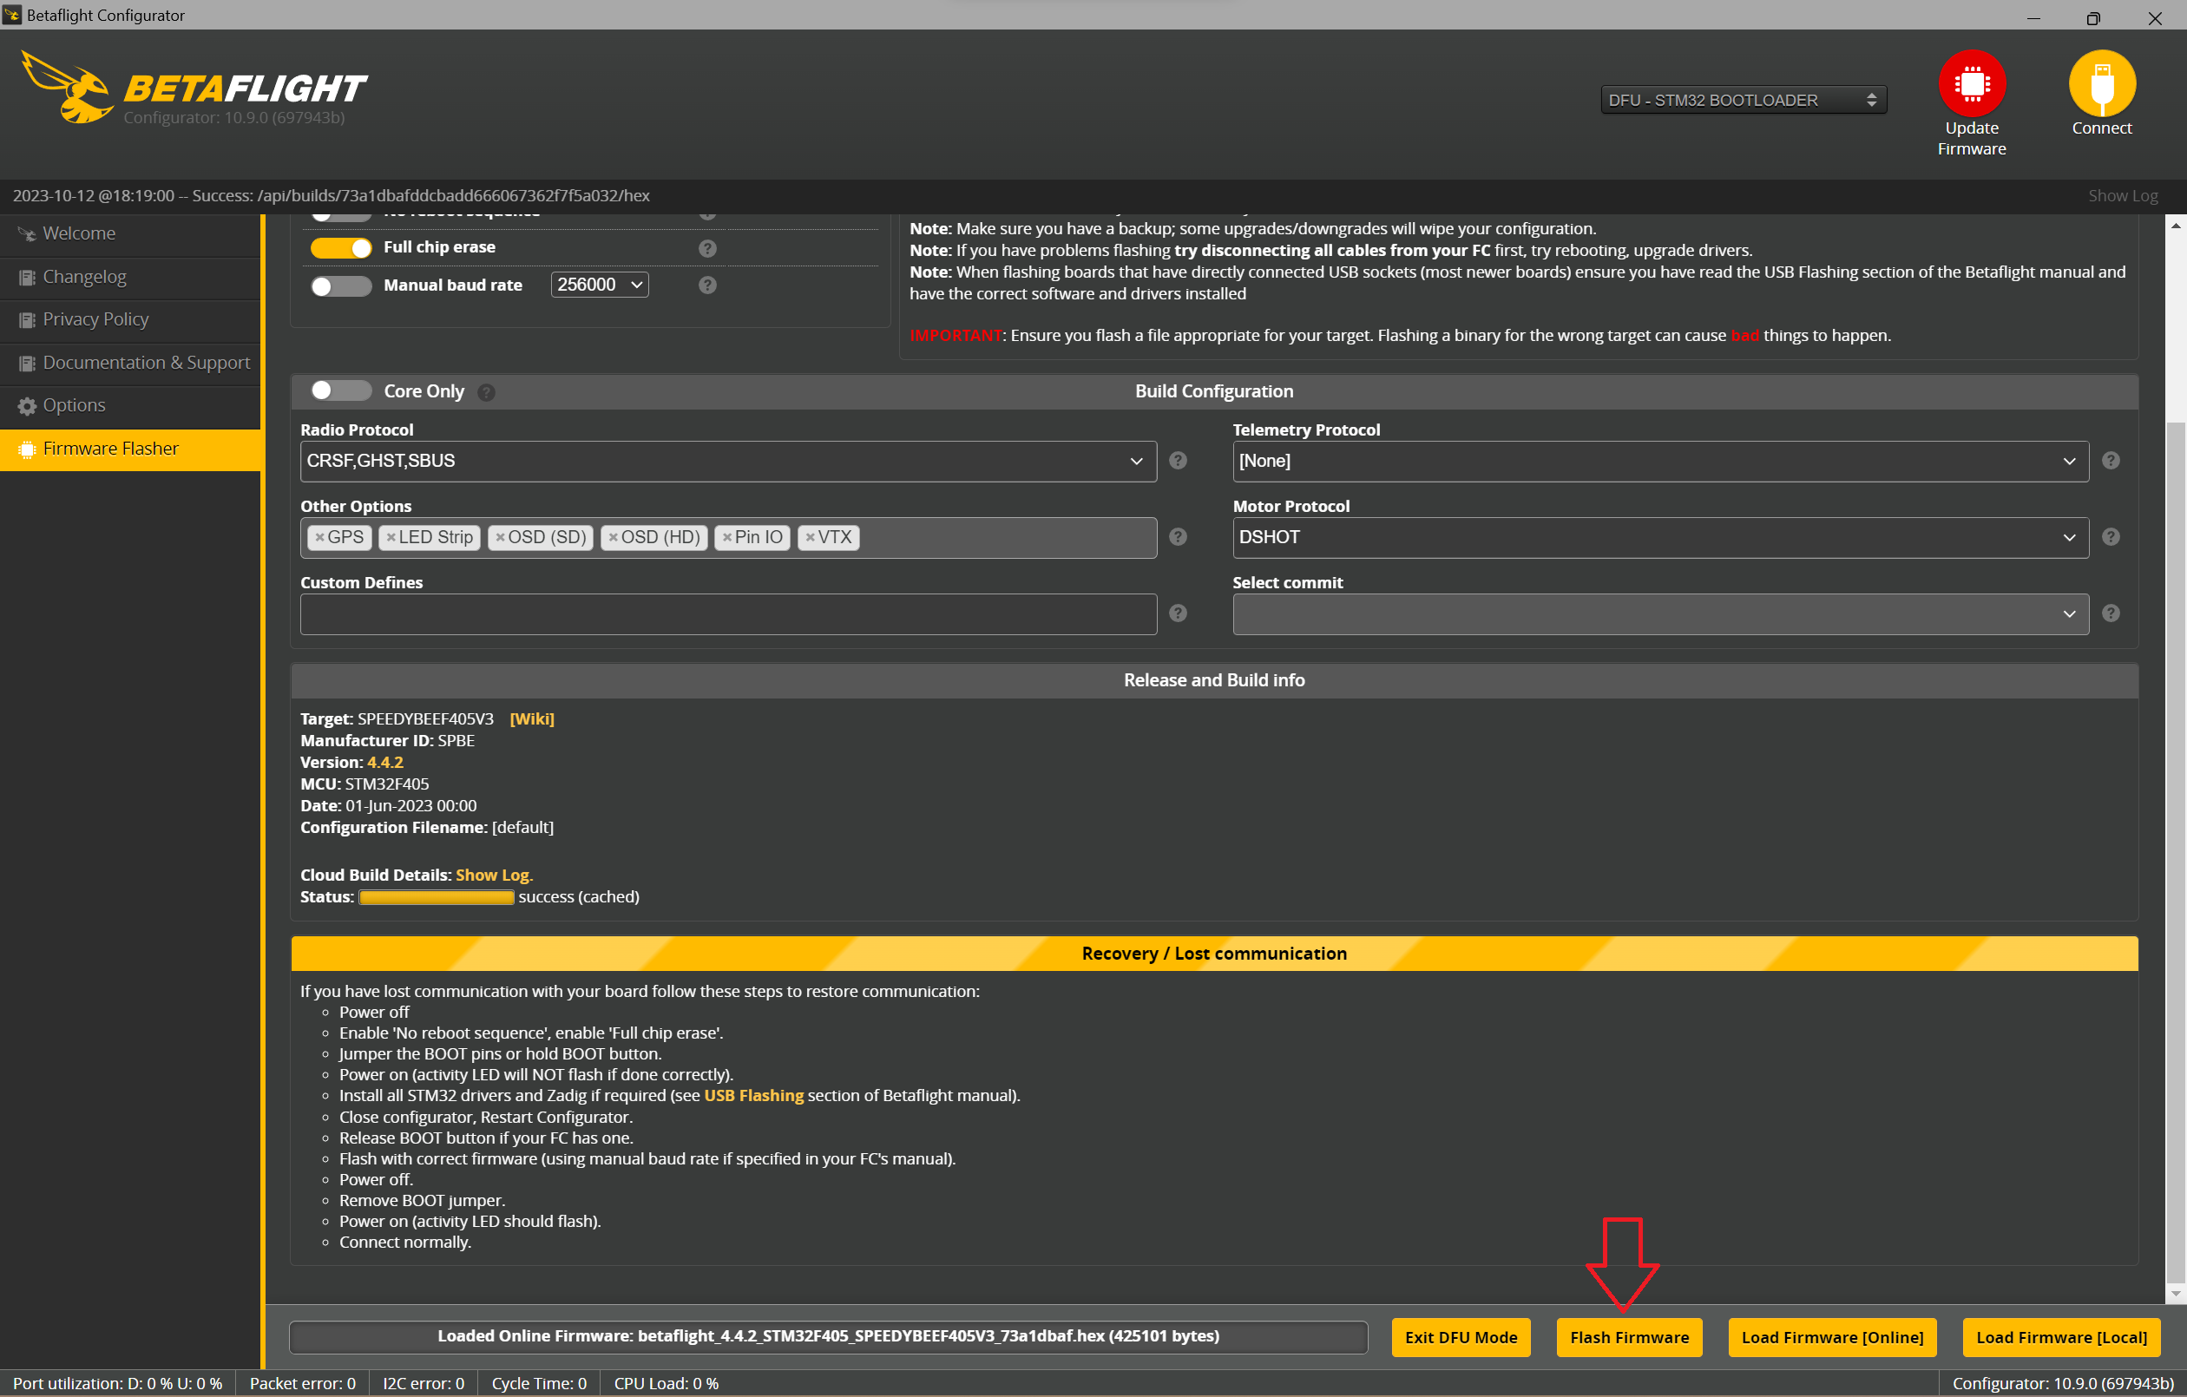Click help icon for Telemetry Protocol
Image resolution: width=2187 pixels, height=1397 pixels.
point(2111,461)
